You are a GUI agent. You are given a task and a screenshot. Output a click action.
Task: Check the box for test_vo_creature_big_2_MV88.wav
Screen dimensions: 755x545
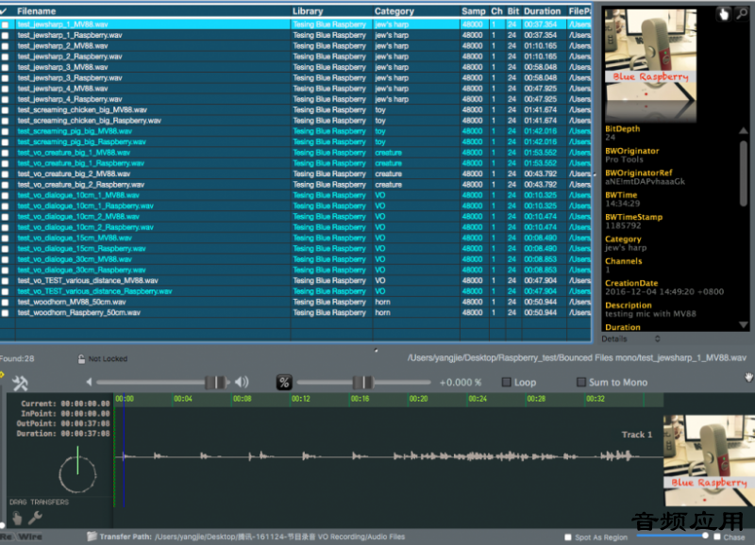tap(5, 174)
